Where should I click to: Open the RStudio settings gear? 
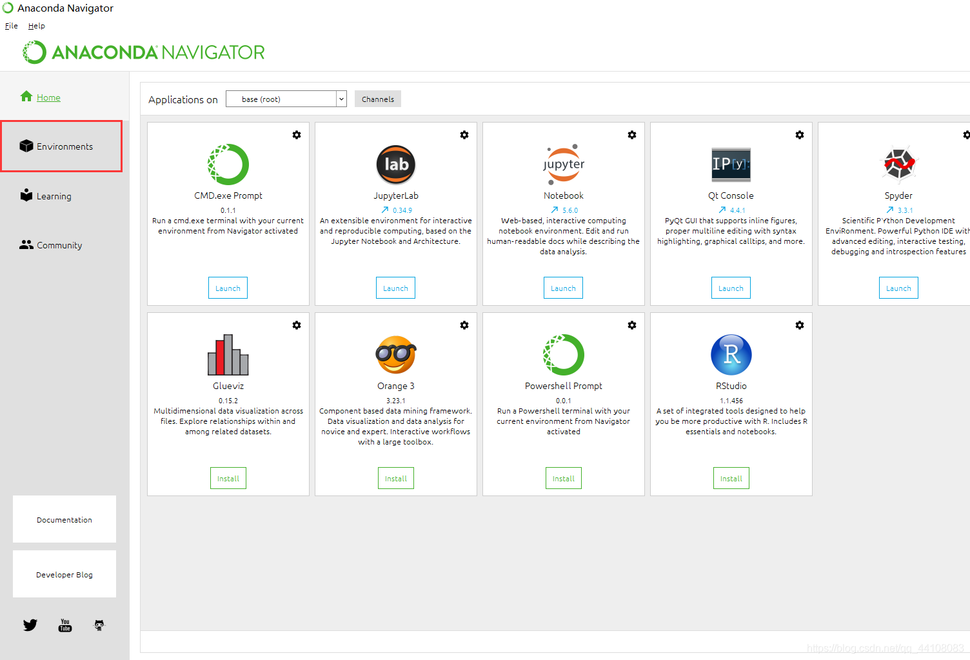800,325
